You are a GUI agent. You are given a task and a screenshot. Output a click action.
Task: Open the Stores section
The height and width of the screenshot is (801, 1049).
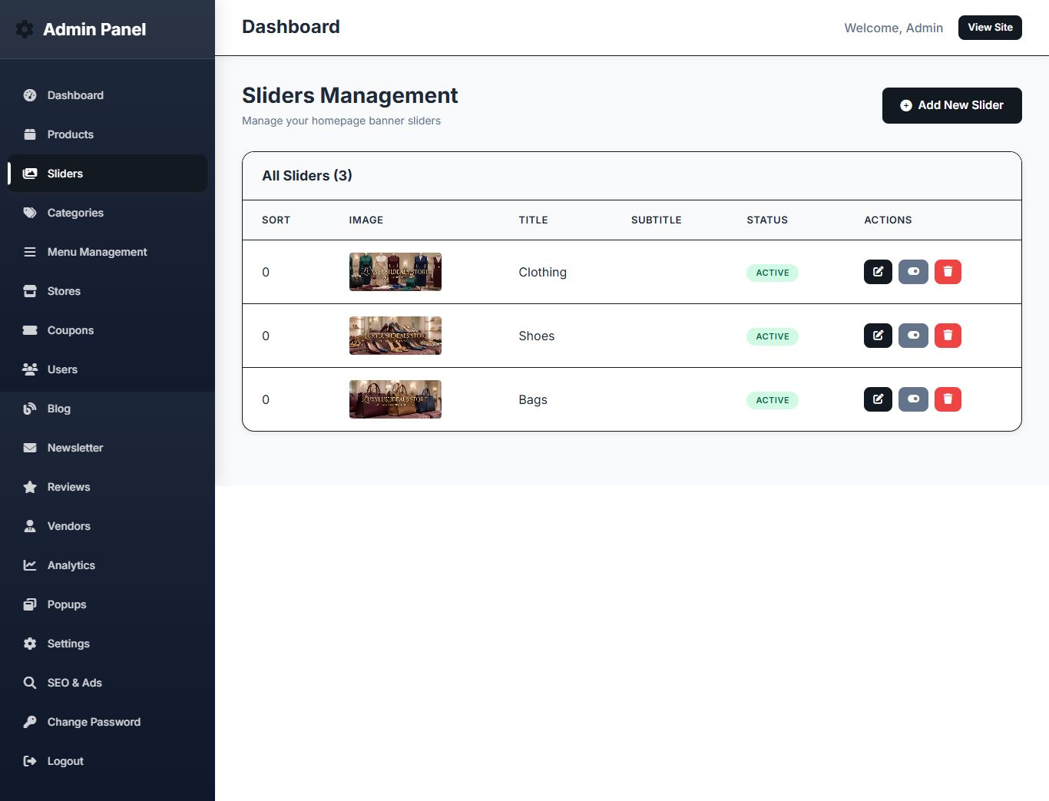point(108,291)
